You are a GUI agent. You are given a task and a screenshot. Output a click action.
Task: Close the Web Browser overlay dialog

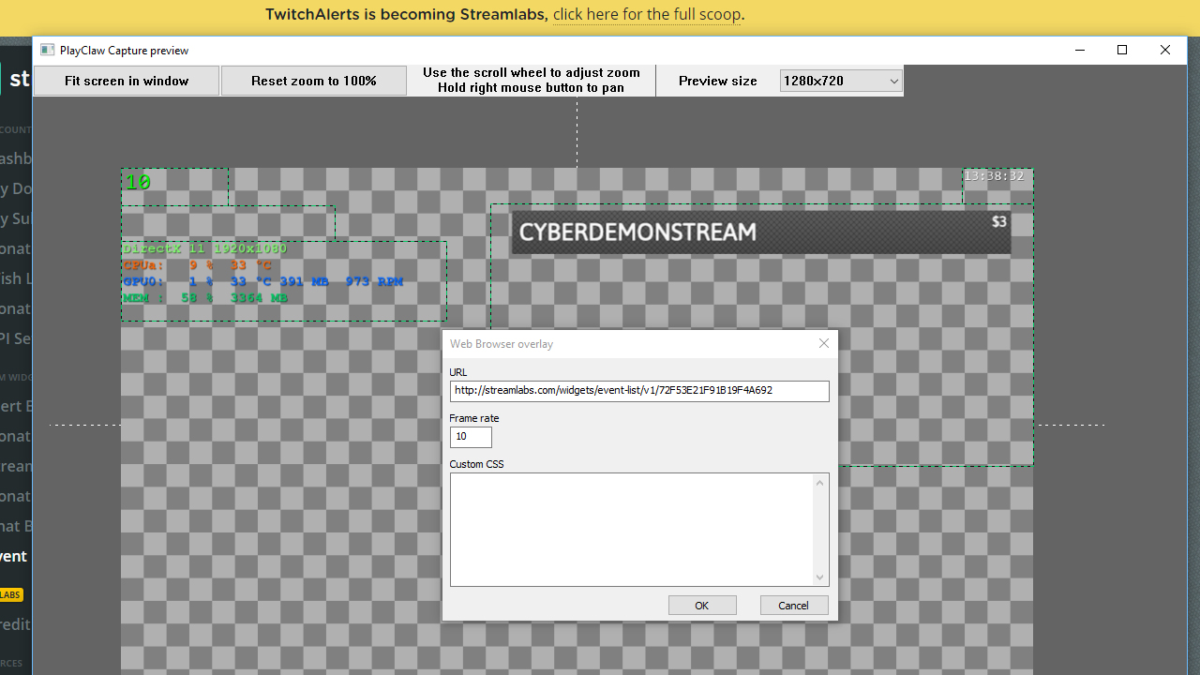(x=823, y=343)
